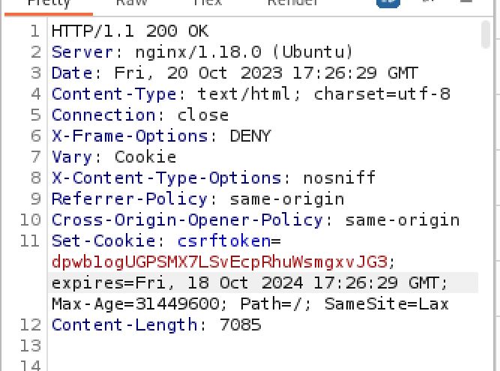Image resolution: width=500 pixels, height=371 pixels.
Task: Click the DENY value of X-Frame-Options
Action: [250, 136]
